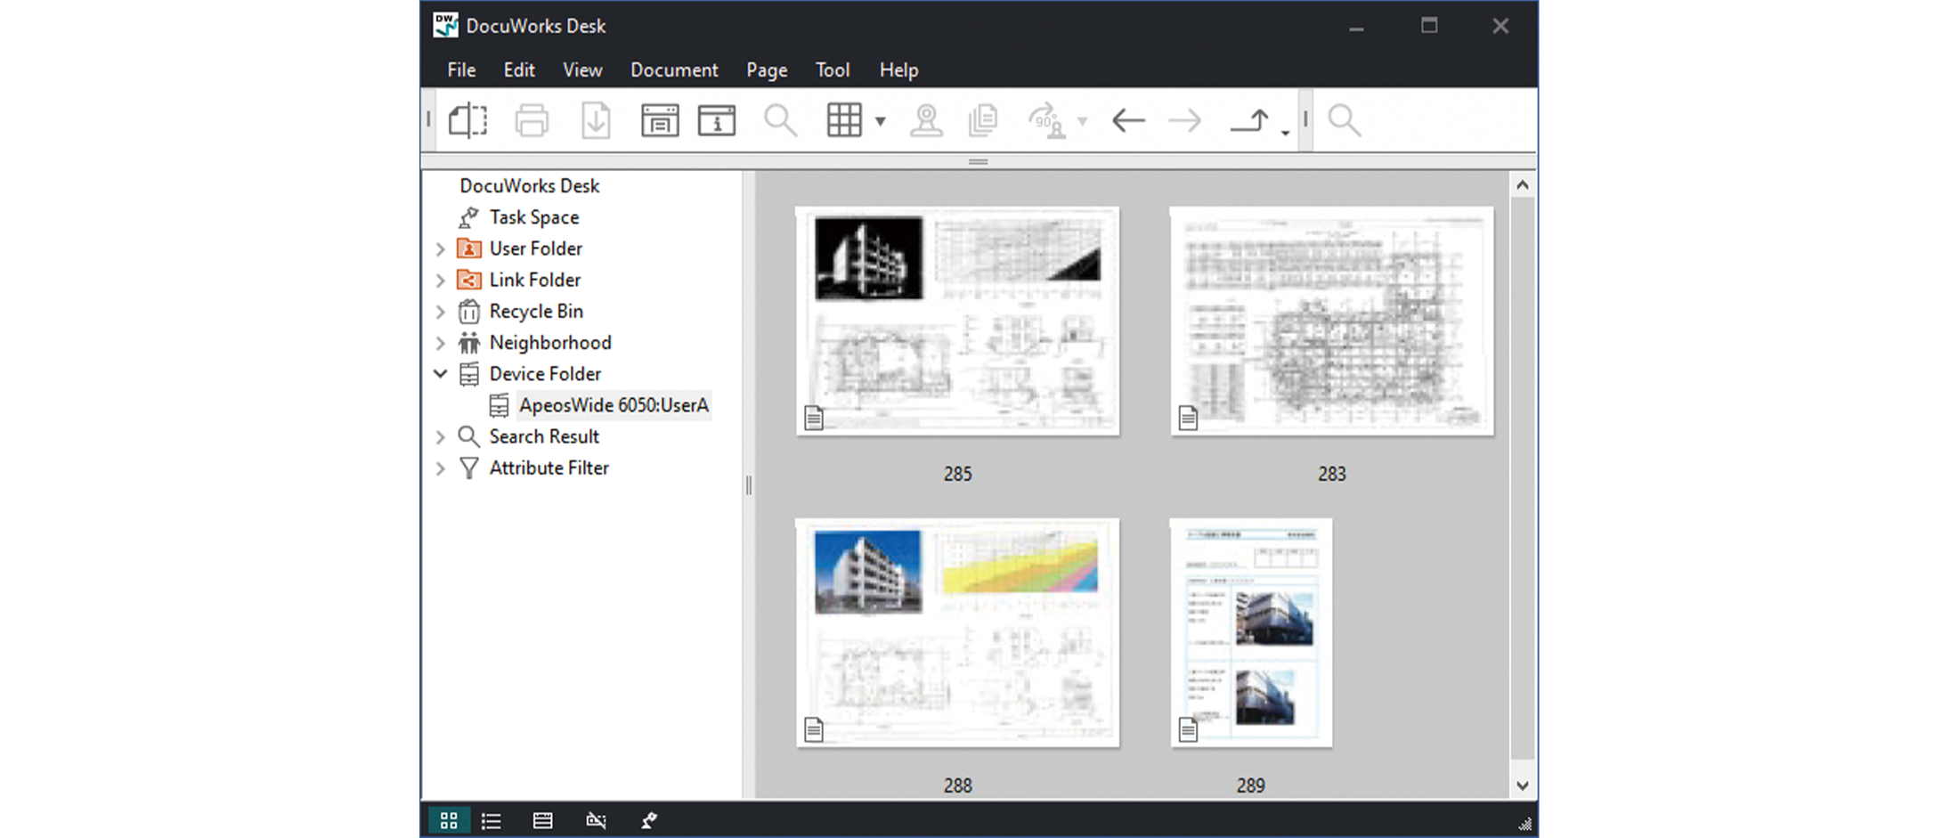
Task: Toggle preview images off
Action: [596, 819]
